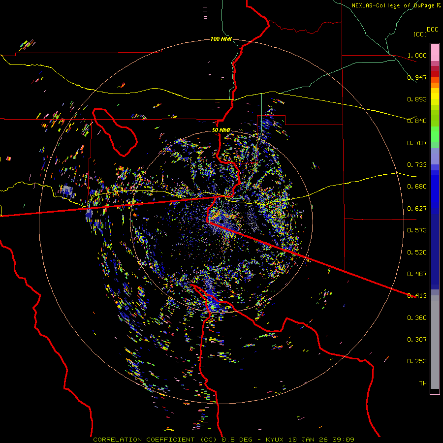
Task: Click the 0.893 scale value
Action: (x=417, y=99)
